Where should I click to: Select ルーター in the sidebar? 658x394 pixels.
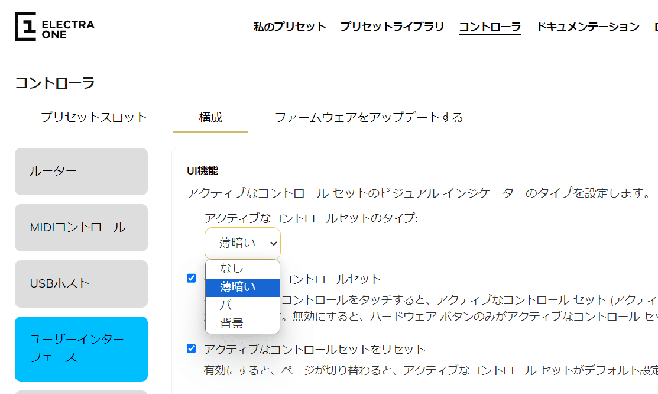[80, 172]
